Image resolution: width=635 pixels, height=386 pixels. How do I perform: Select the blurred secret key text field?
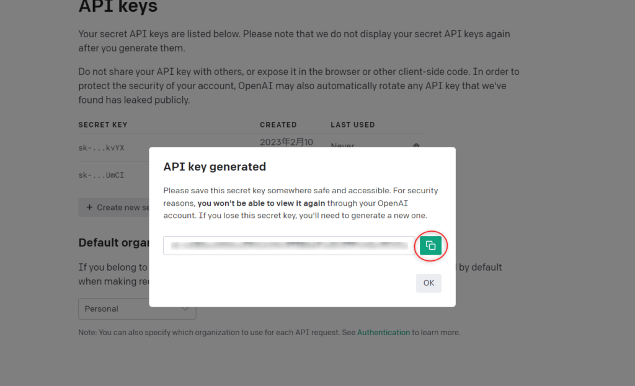[x=289, y=245]
